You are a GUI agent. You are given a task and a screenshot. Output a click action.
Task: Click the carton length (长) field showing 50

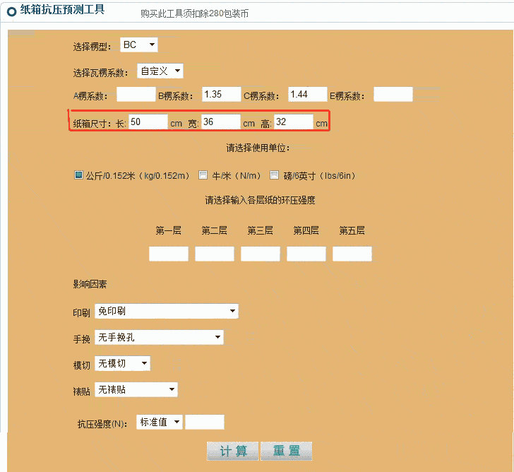coord(148,122)
